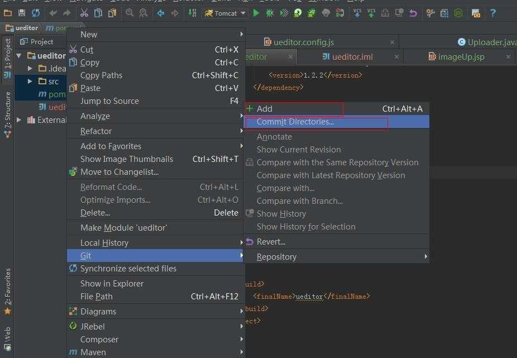Click the purple Undo revert toolbar icon
Image resolution: width=517 pixels, height=358 pixels.
(413, 13)
